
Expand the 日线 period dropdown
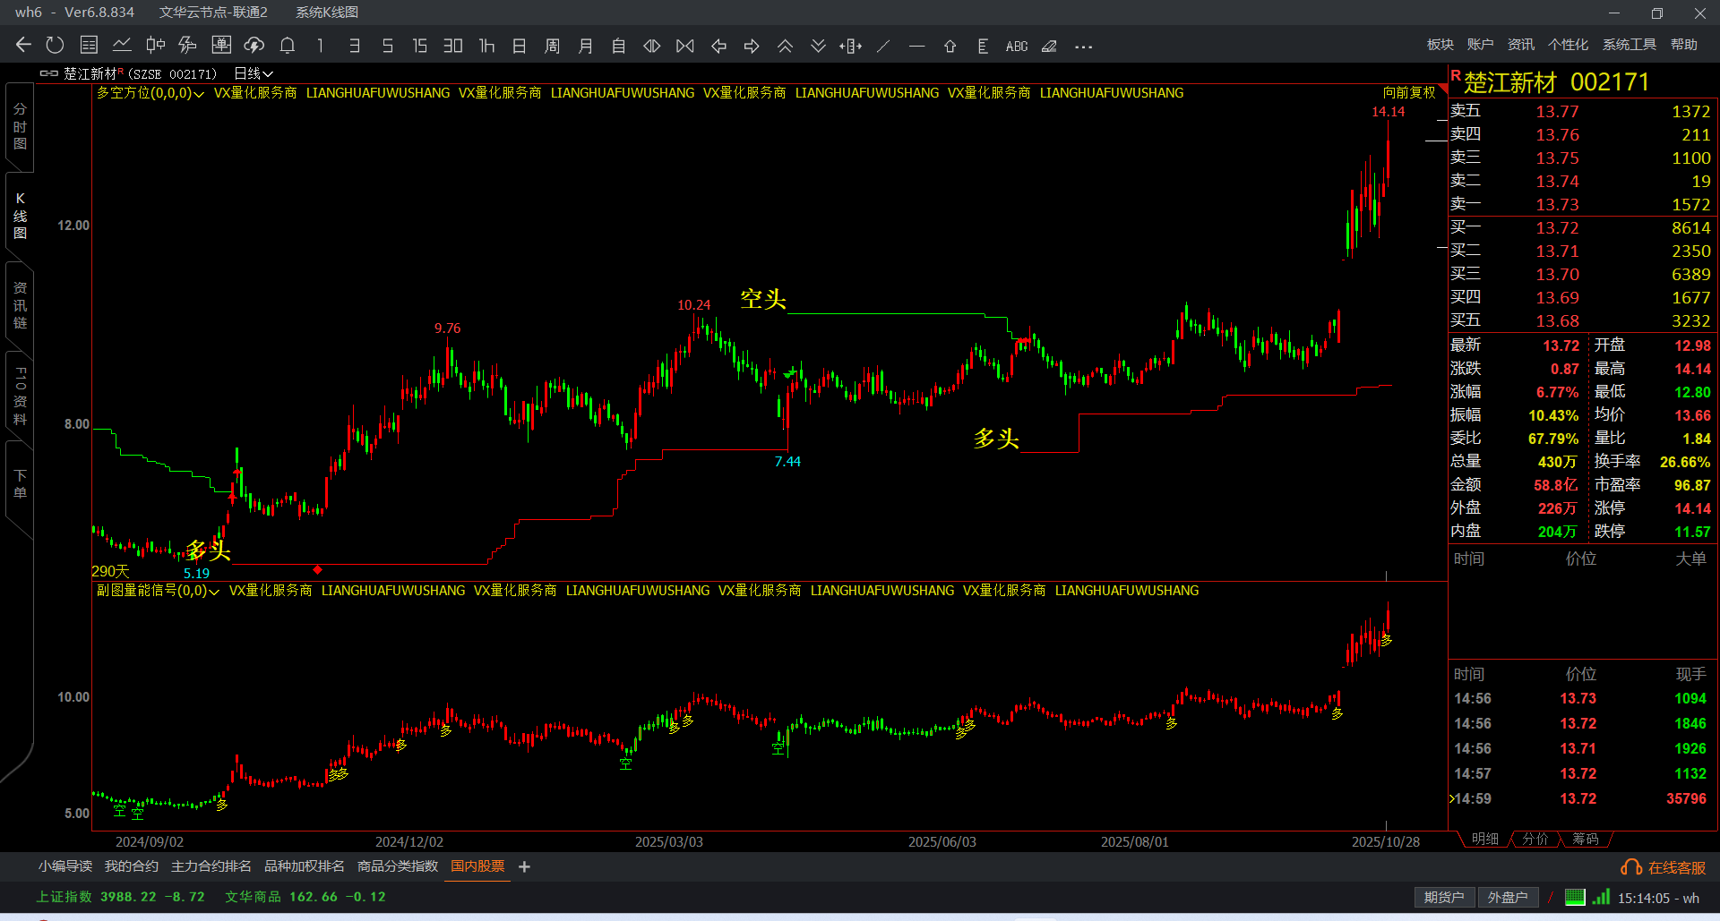(254, 73)
